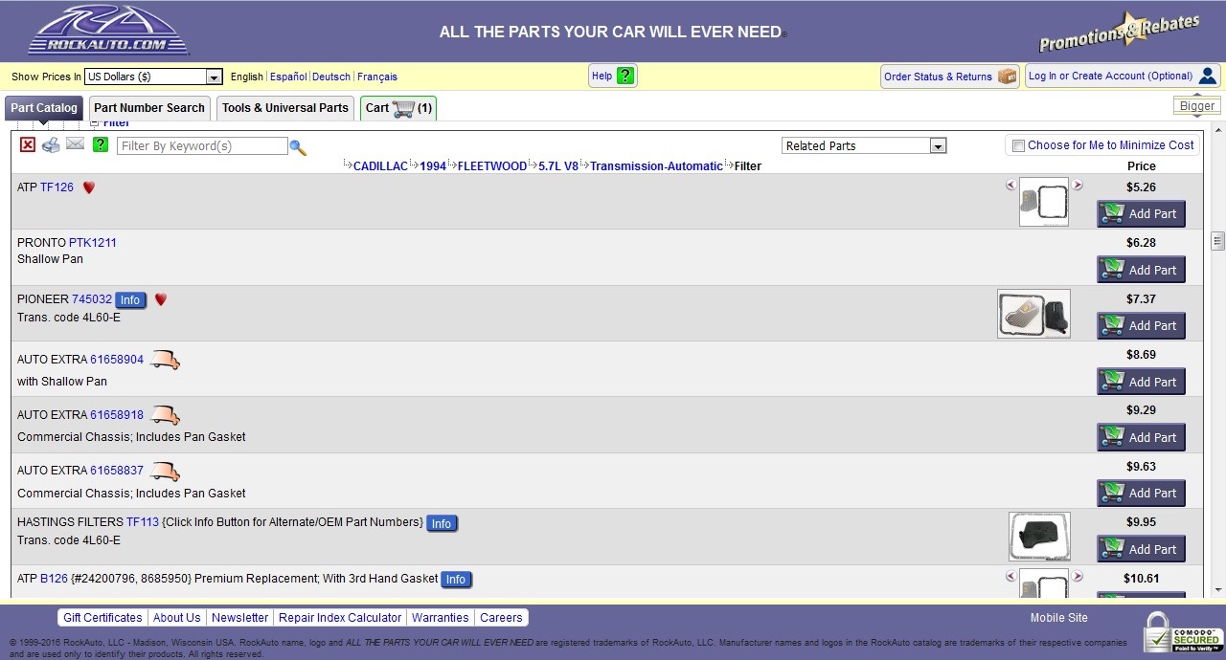The image size is (1226, 660).
Task: Add HASTINGS FILTERS TF113 to cart
Action: [1141, 549]
